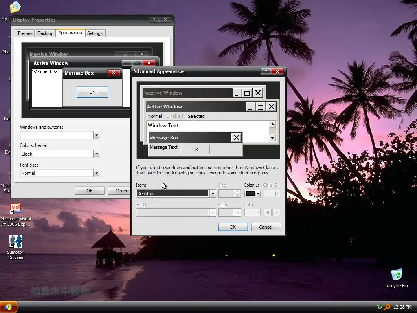Open Microsoft Visual J# 2005 Express shortcut
The image size is (417, 313).
click(x=15, y=215)
